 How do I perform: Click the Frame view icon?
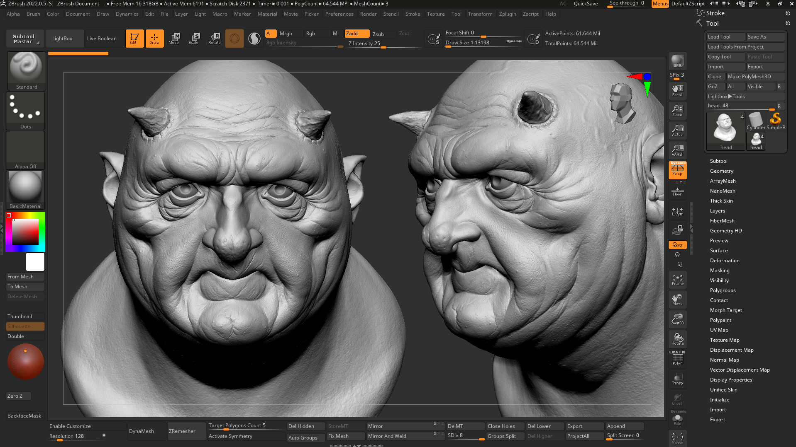(x=677, y=280)
